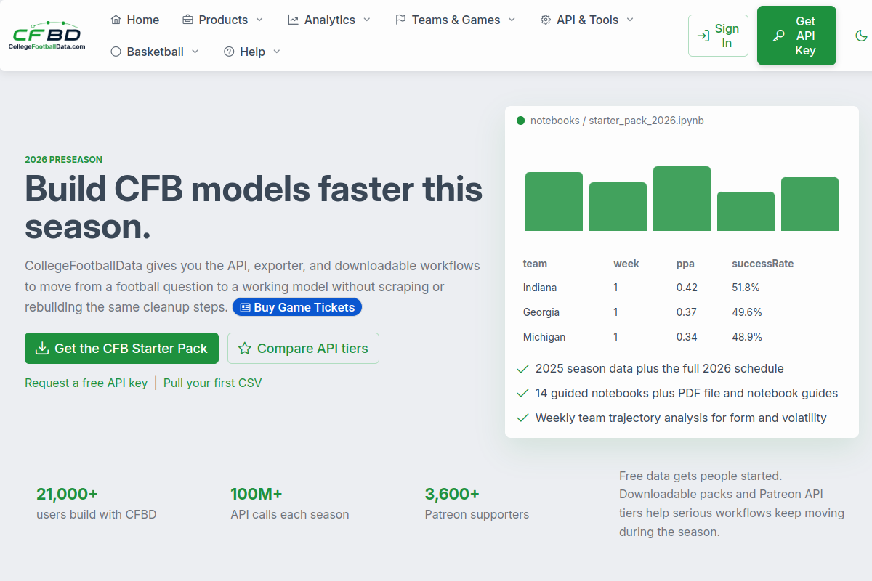Expand the Products dropdown chevron
The image size is (872, 581).
pos(259,20)
